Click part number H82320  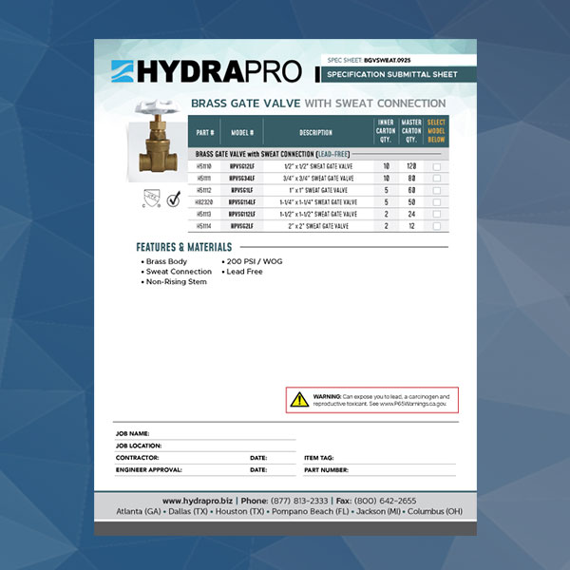pyautogui.click(x=204, y=202)
